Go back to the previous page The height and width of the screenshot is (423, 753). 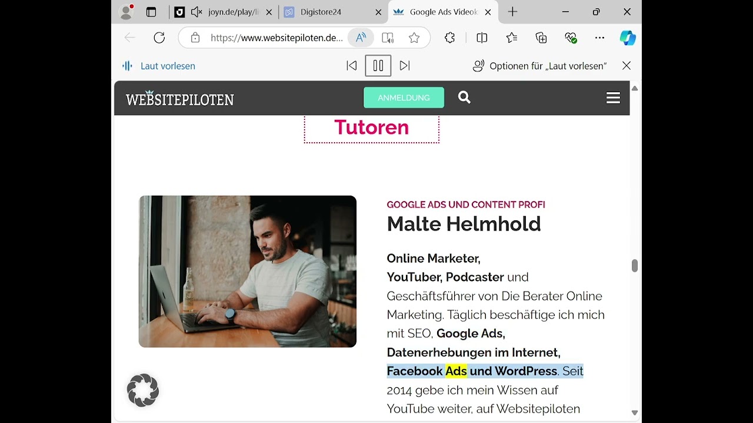[130, 38]
